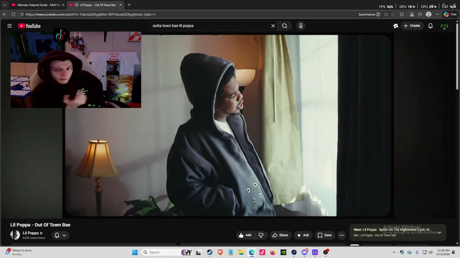Open the Discord taskbar icon
Viewport: 460px width, 258px height.
(x=304, y=252)
